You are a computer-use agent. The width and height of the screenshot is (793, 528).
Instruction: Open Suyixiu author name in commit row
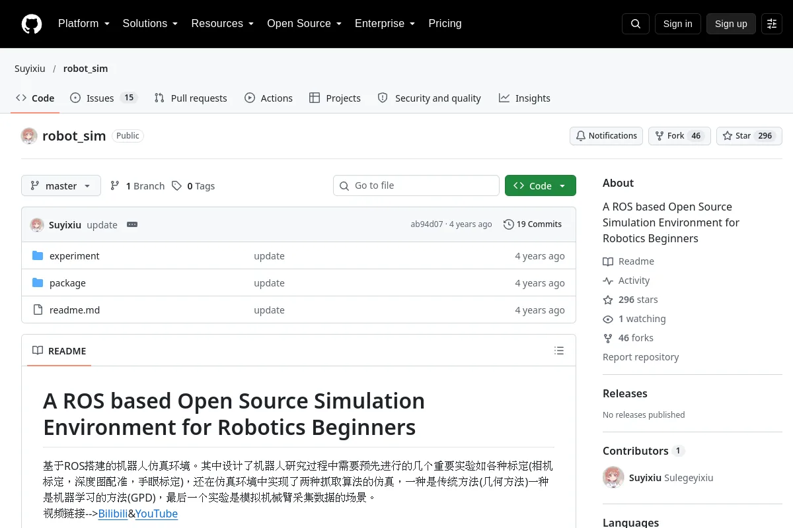pos(65,224)
